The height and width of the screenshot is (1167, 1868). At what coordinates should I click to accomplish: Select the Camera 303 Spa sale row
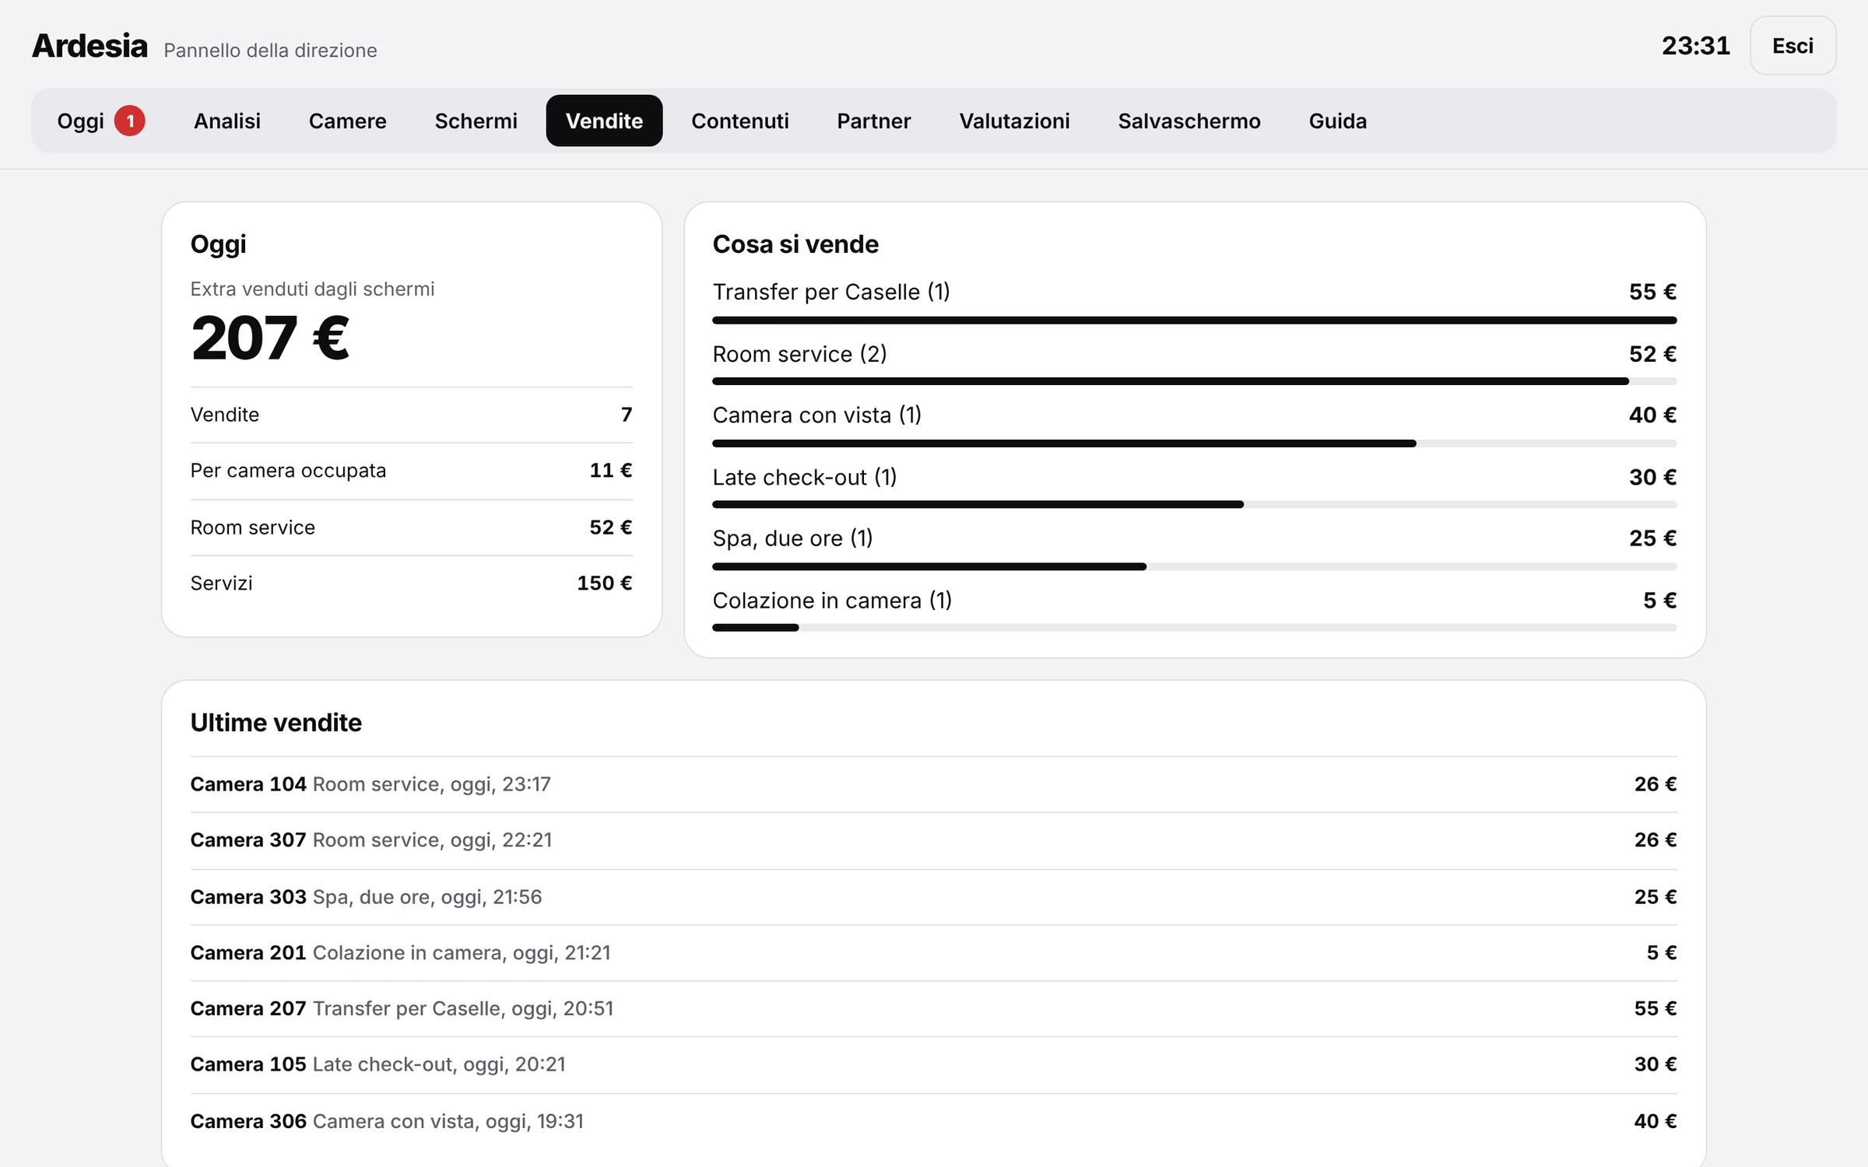933,897
